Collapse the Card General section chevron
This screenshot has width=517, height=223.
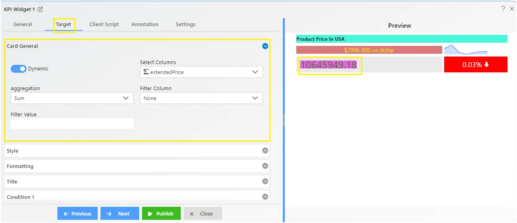coord(265,46)
